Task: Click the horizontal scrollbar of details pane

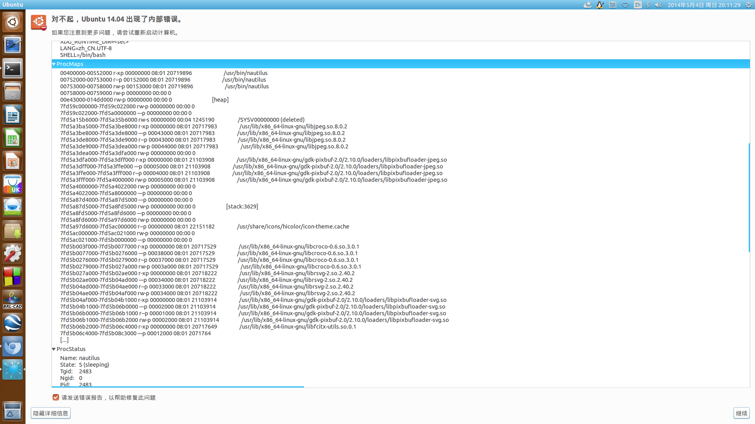Action: point(178,387)
